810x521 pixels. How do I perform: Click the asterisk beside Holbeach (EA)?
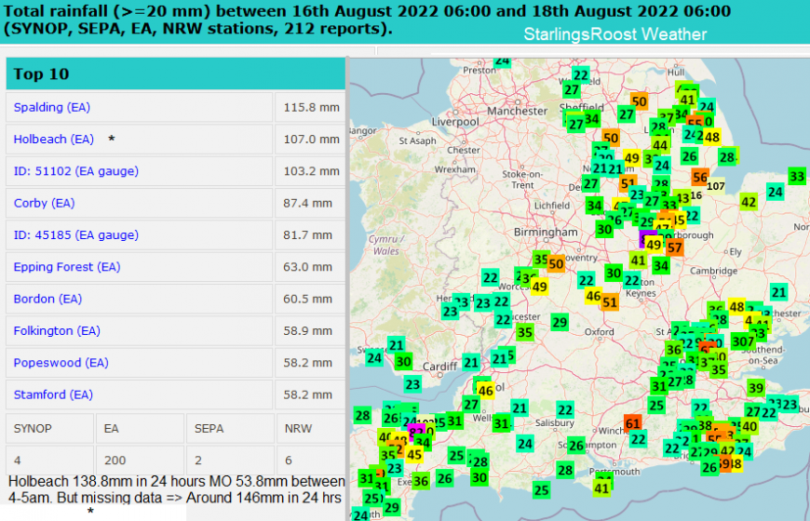coord(111,140)
